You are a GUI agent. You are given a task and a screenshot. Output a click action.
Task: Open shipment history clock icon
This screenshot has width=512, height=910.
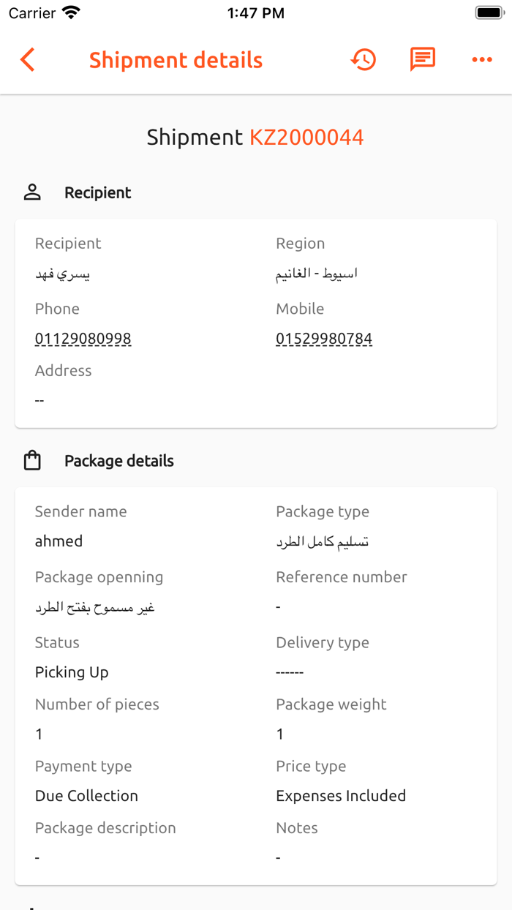(364, 60)
